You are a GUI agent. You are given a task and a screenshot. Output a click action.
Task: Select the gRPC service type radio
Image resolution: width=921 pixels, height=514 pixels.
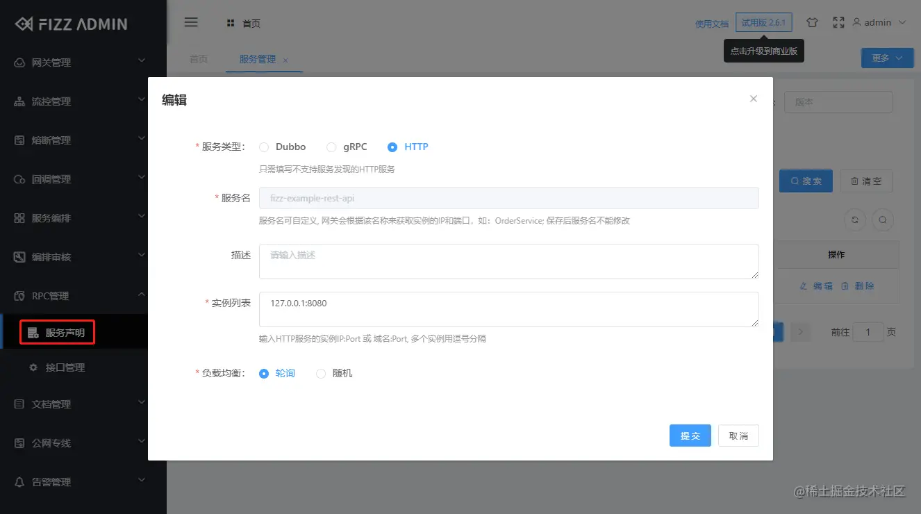[331, 147]
